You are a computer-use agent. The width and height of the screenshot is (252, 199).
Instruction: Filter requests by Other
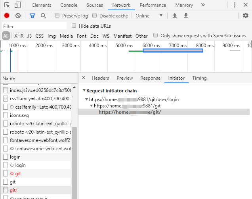141,36
